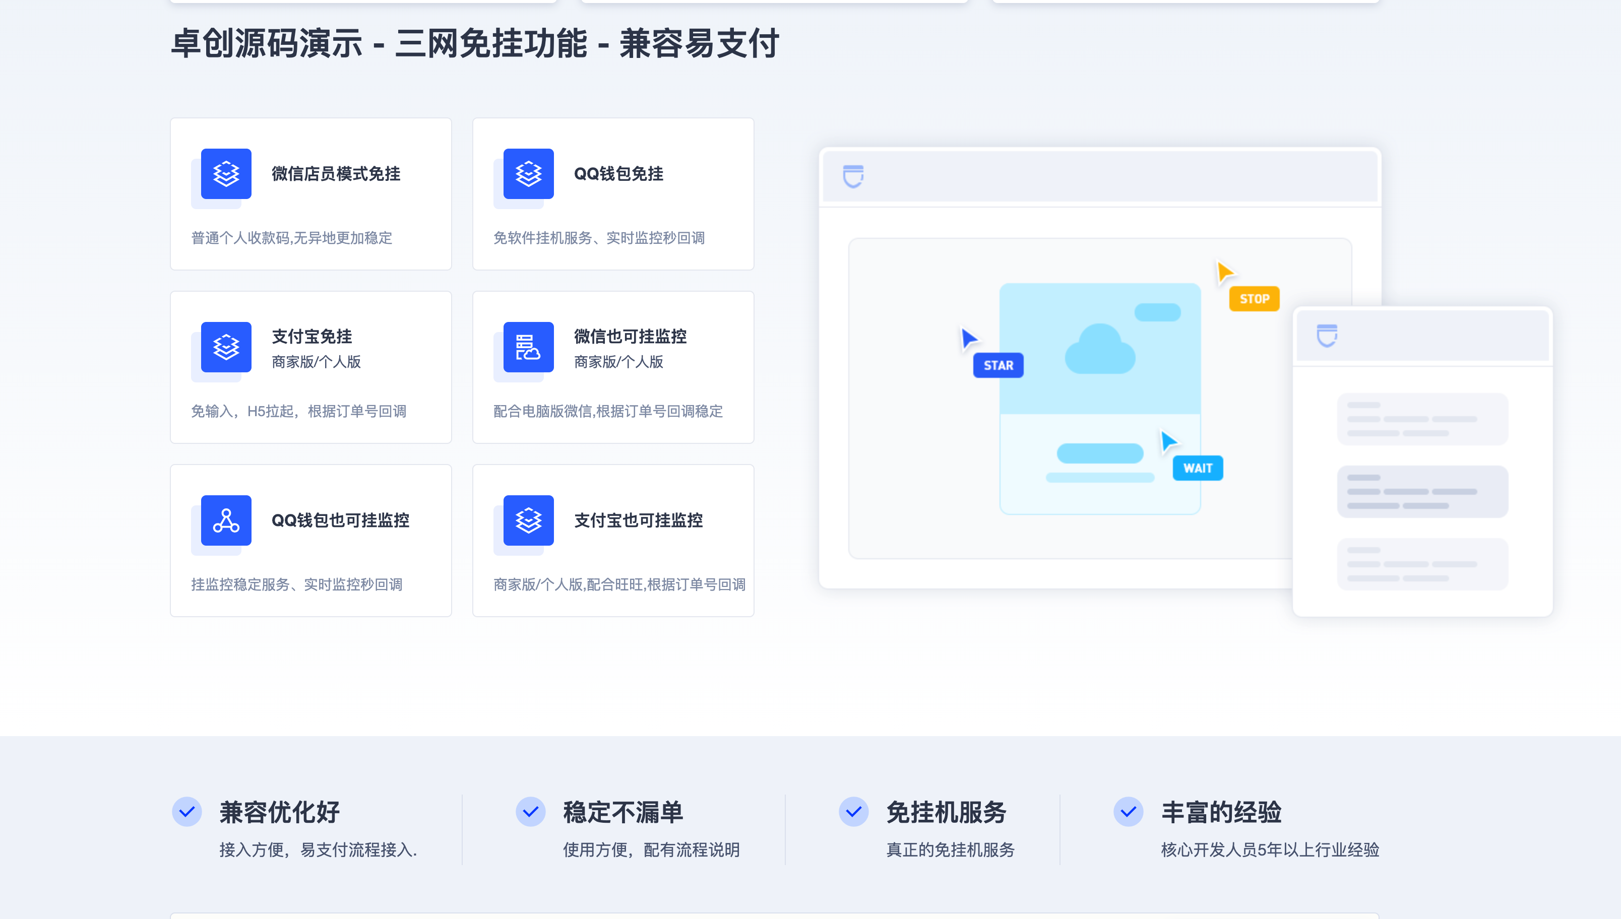This screenshot has height=919, width=1621.
Task: Open the 支付宝免挂 card title
Action: [x=312, y=337]
